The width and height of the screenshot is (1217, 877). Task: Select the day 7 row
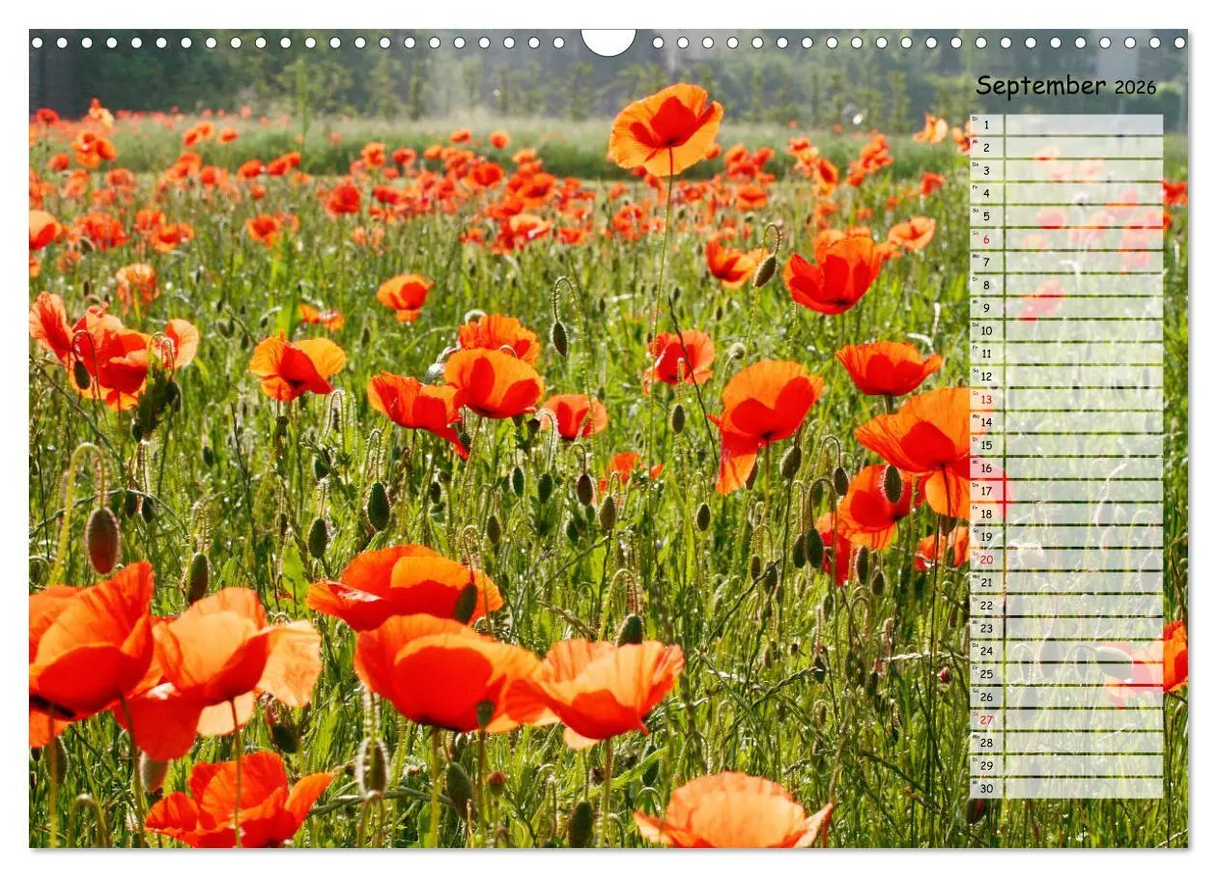tap(1066, 262)
